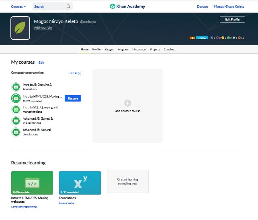Switch to the Projects tab
258x220 pixels.
(155, 49)
